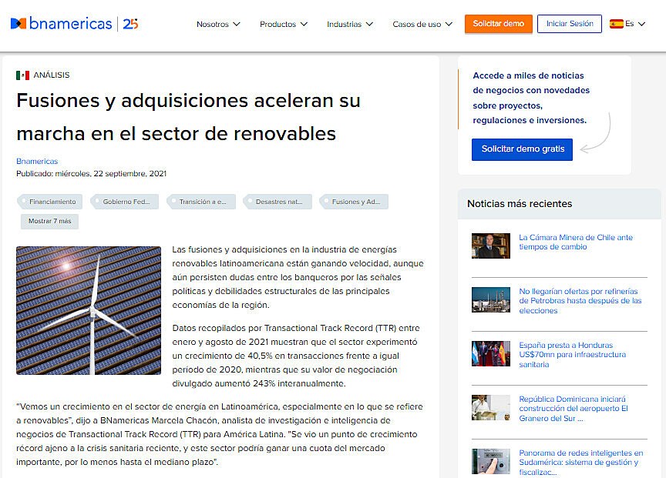Open Panorama de redes inteligentes news link
The height and width of the screenshot is (478, 666).
point(580,463)
